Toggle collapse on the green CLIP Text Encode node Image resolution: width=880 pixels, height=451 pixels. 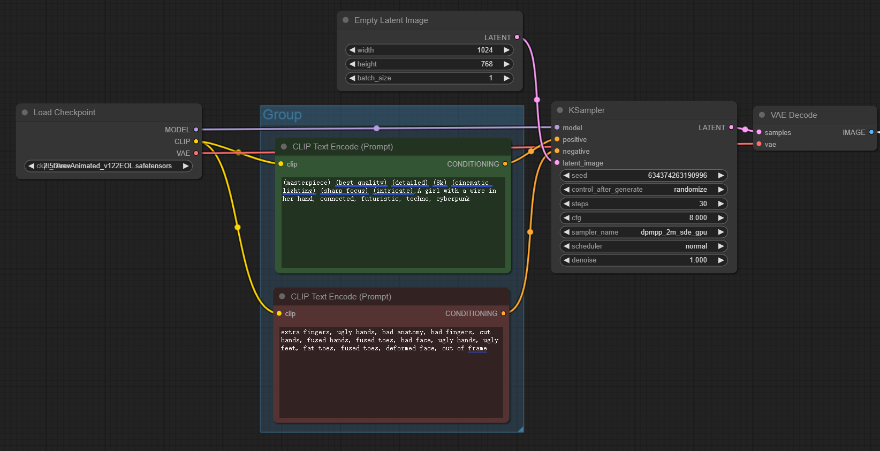point(284,147)
